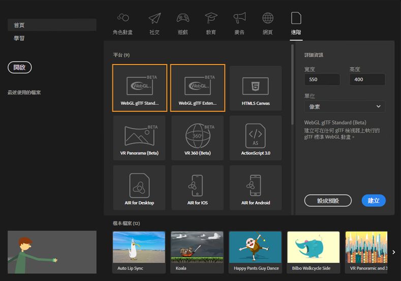Choose the VR Panorama (Beta) preset
The width and height of the screenshot is (401, 281).
click(x=139, y=138)
